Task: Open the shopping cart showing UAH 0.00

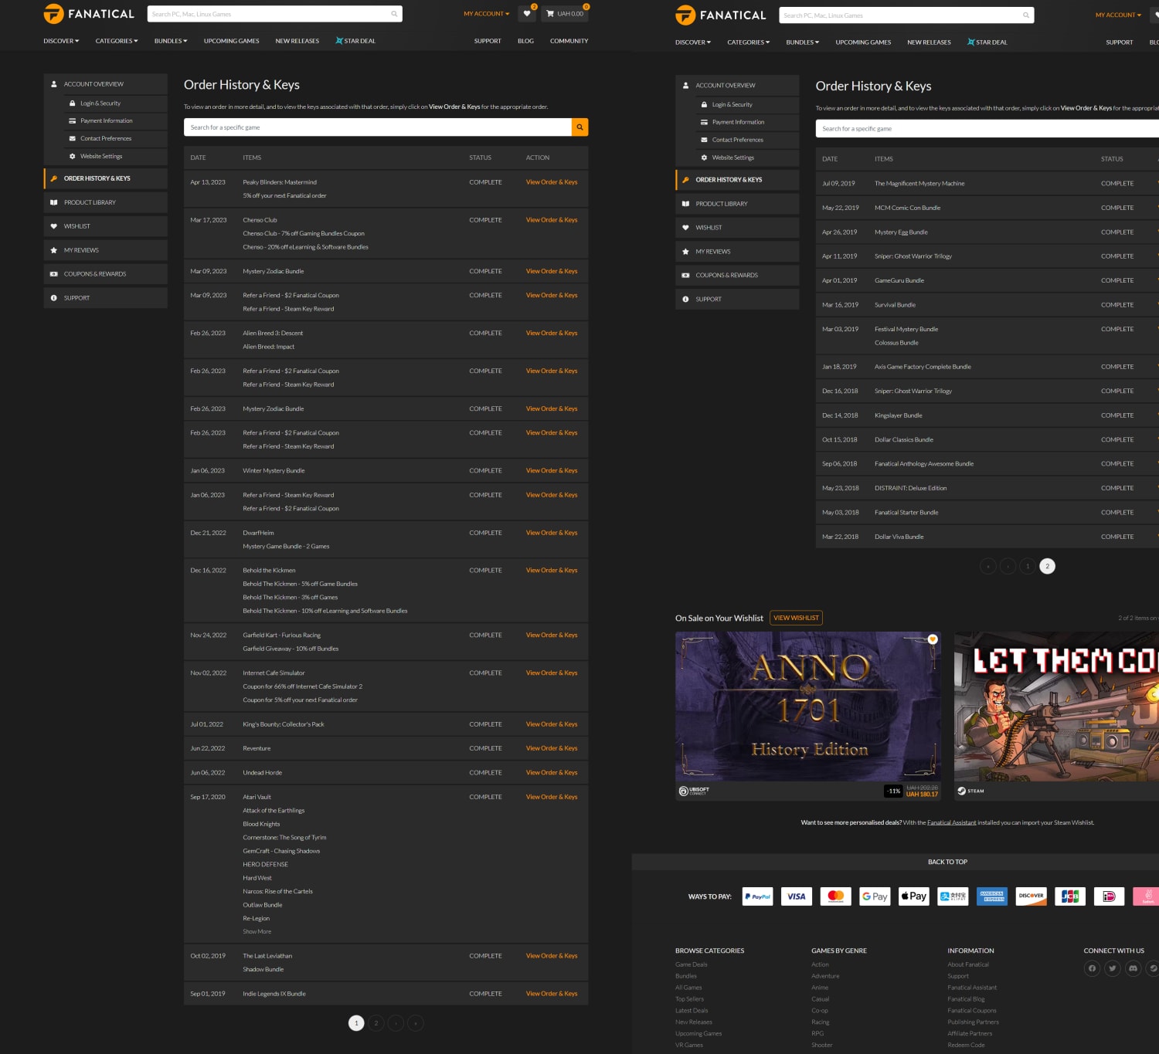Action: point(565,13)
